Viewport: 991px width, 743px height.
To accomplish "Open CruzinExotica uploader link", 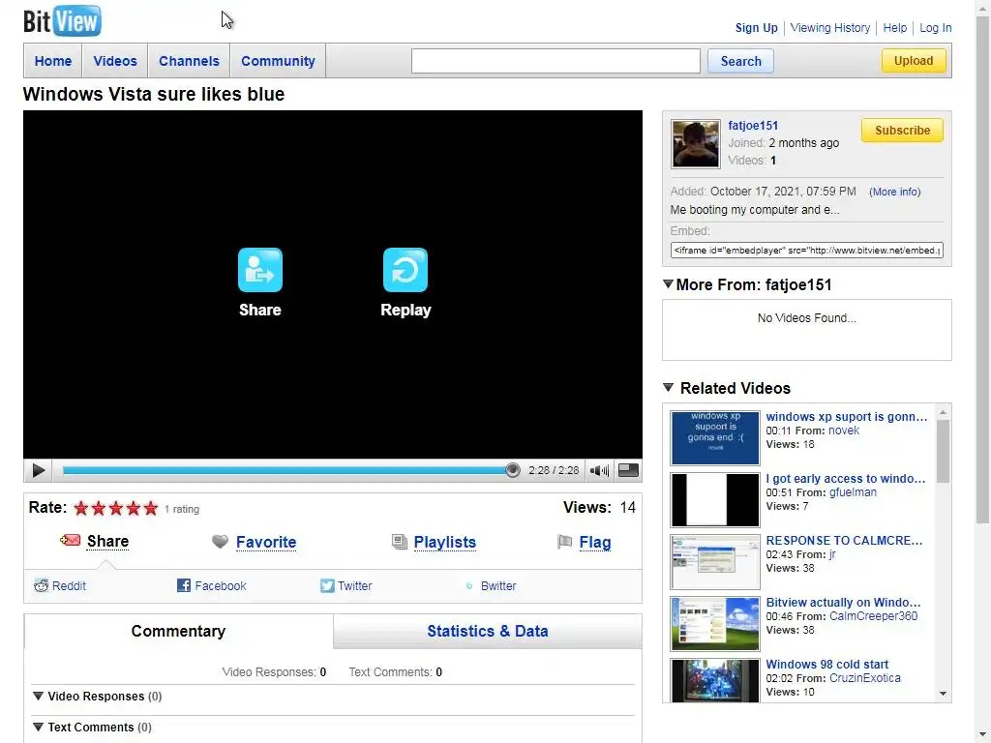I will point(864,678).
